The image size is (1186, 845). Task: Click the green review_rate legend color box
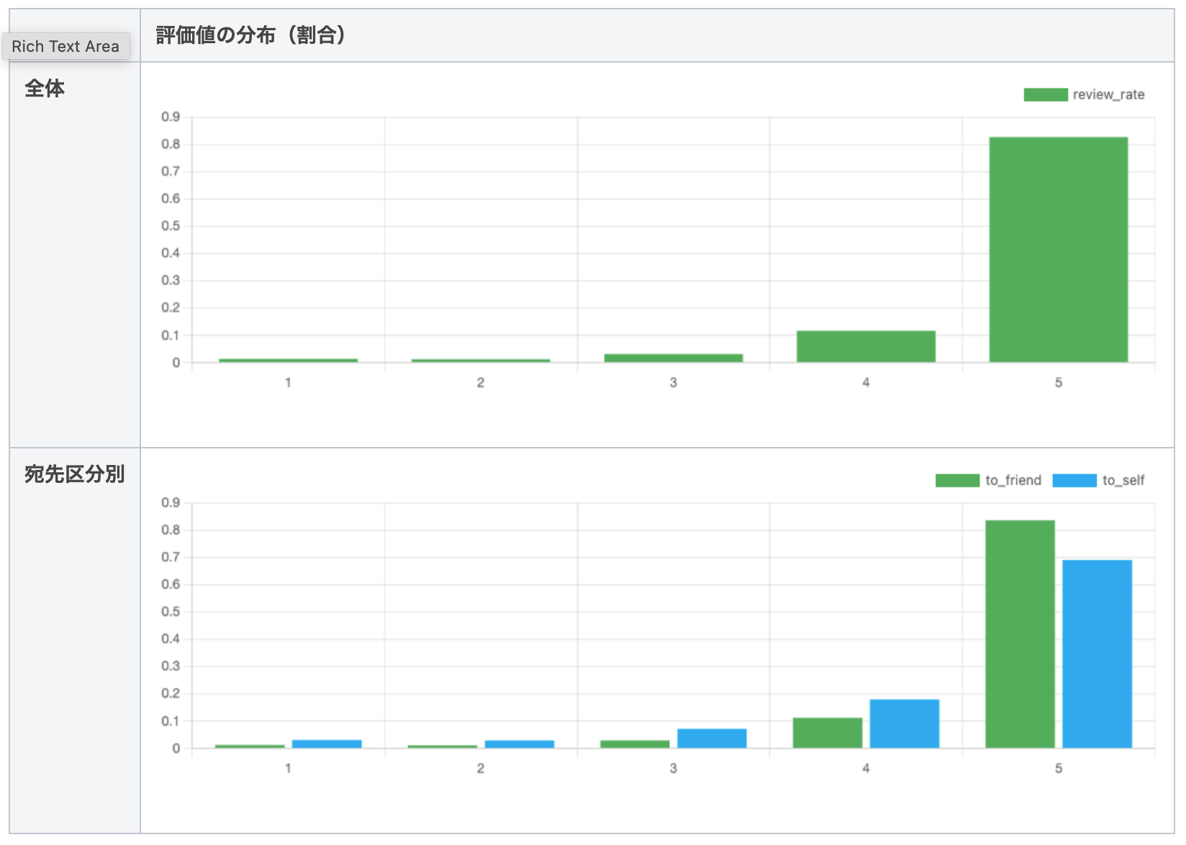point(1045,94)
